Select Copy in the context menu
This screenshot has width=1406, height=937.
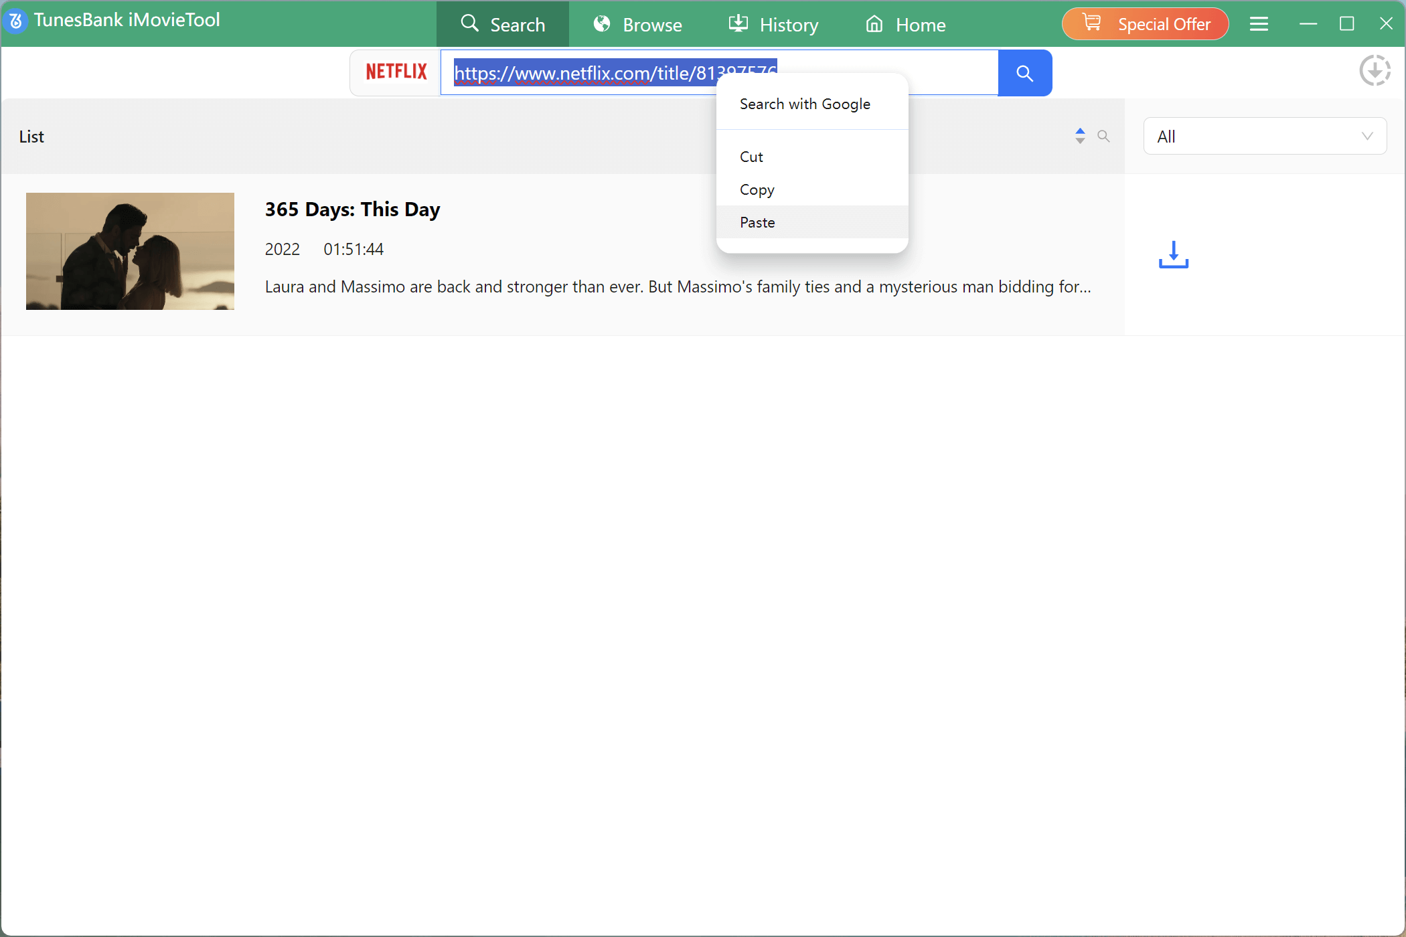(x=757, y=189)
